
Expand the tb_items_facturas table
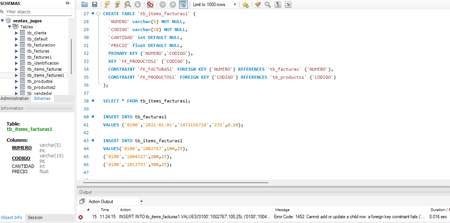point(16,69)
